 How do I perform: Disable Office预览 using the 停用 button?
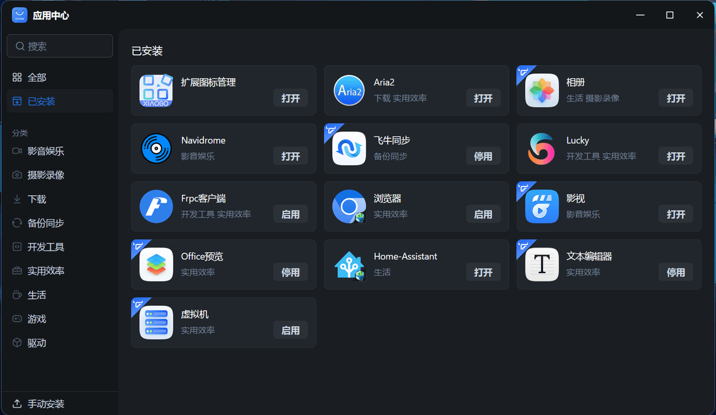pyautogui.click(x=291, y=272)
